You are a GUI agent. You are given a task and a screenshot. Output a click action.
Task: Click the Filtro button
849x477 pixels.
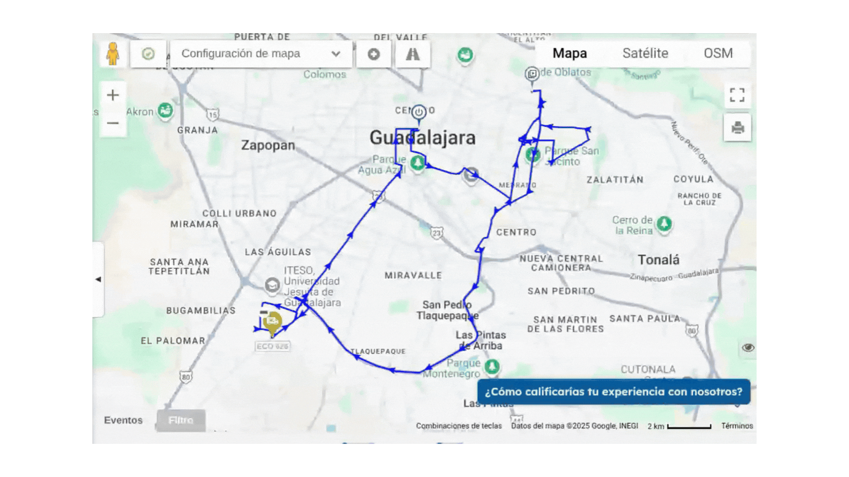pos(181,420)
